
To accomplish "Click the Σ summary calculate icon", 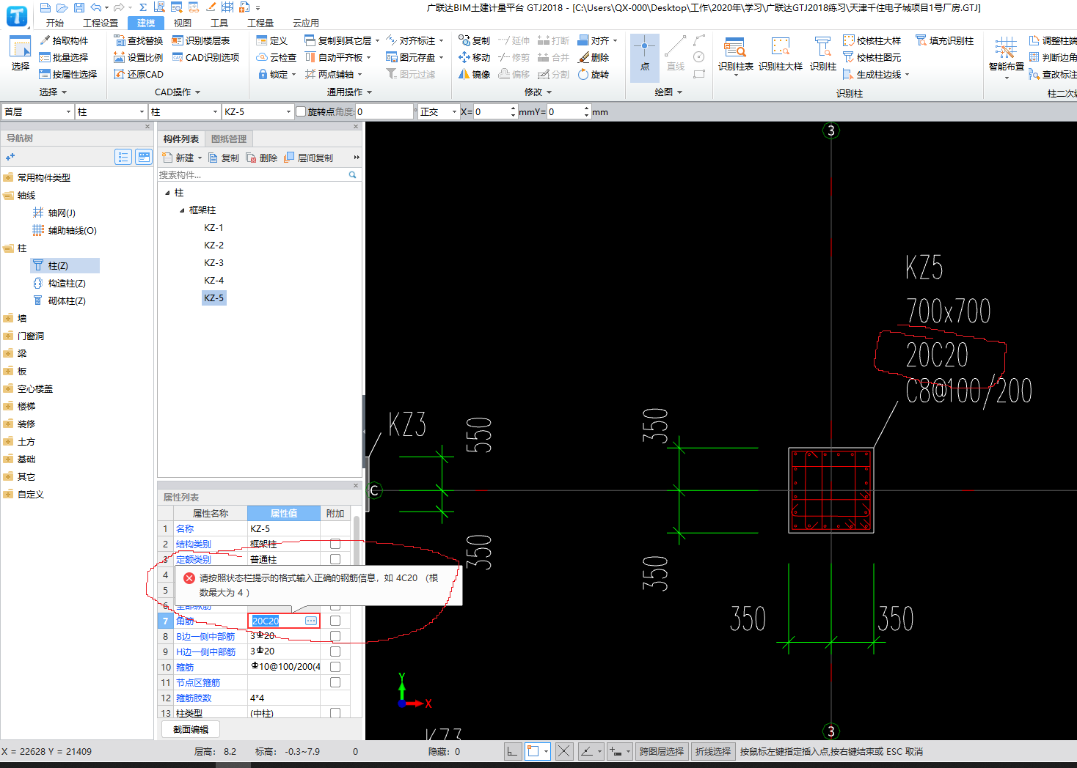I will (x=142, y=7).
